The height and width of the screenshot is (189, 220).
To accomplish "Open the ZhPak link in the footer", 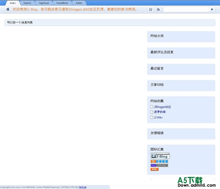I will (x=82, y=187).
